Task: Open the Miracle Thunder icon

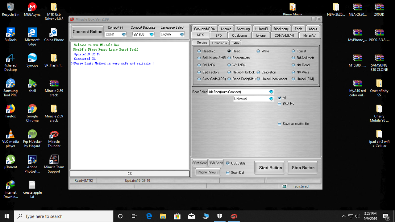Action: coord(54,139)
